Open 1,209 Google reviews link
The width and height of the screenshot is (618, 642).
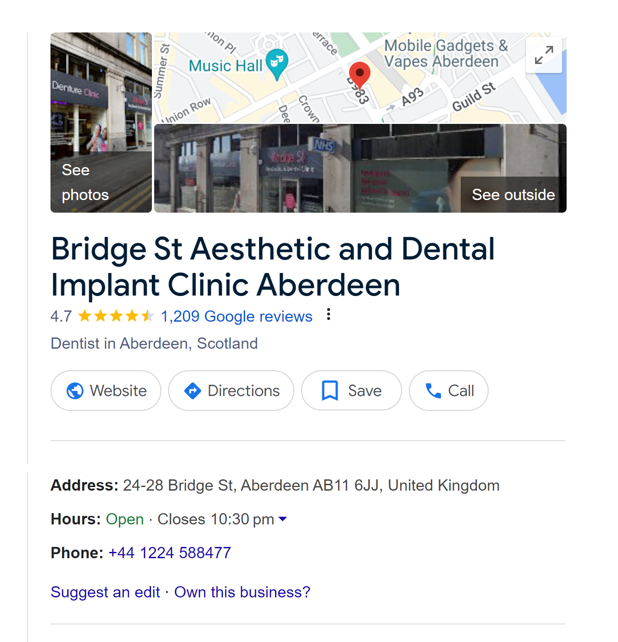237,316
